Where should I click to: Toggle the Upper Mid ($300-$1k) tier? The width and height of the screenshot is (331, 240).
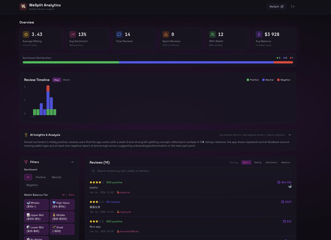(x=36, y=217)
